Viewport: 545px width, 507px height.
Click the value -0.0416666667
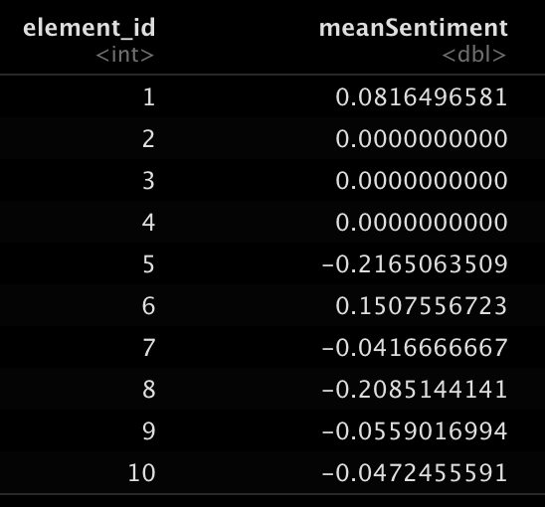coord(415,348)
